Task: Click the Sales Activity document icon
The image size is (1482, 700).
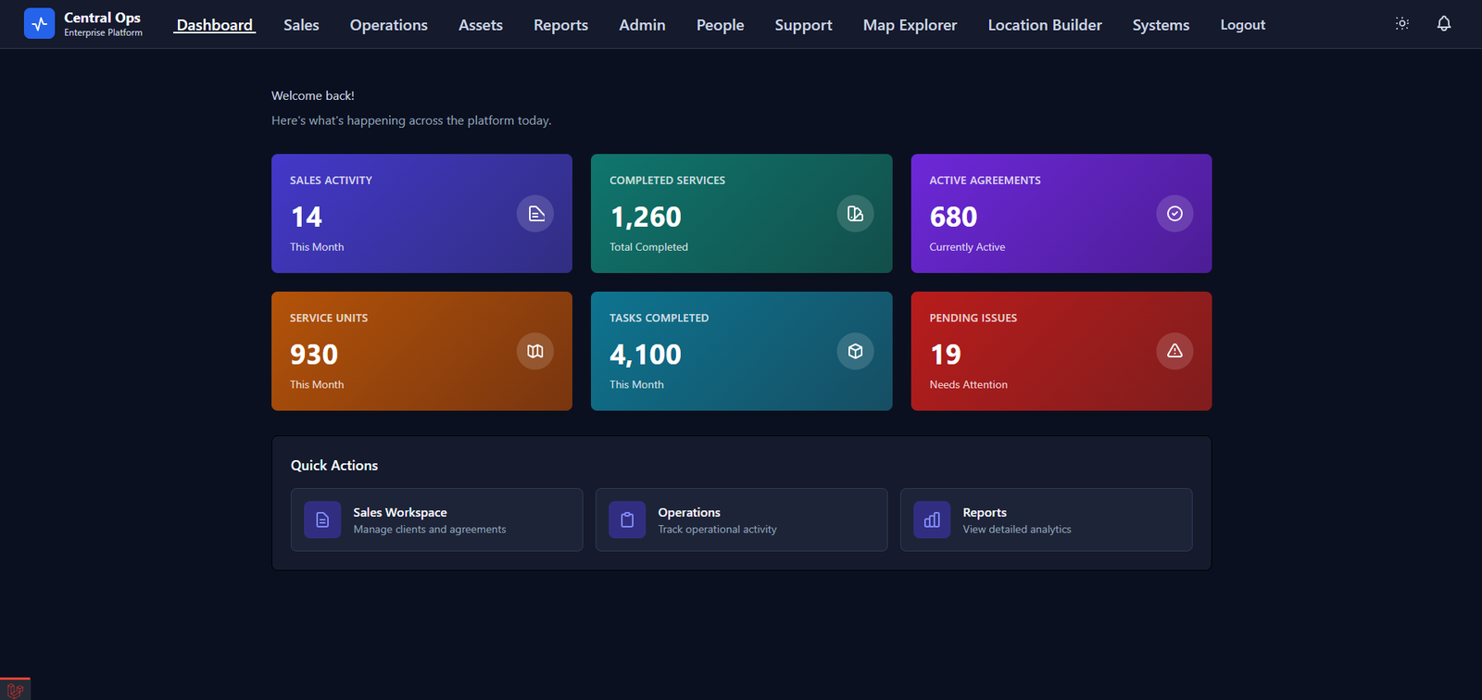Action: point(535,214)
